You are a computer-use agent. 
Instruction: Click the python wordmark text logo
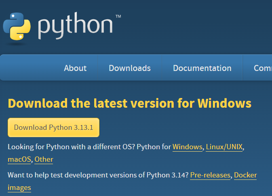76,26
